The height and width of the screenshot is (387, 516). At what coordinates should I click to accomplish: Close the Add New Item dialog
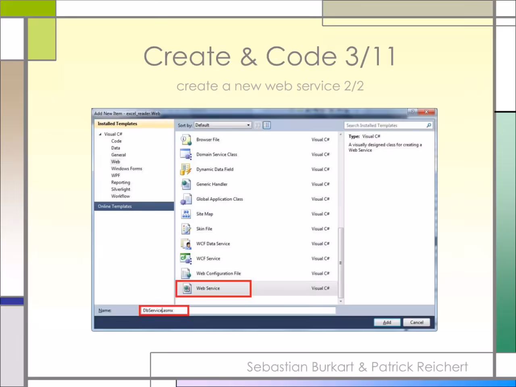(426, 112)
